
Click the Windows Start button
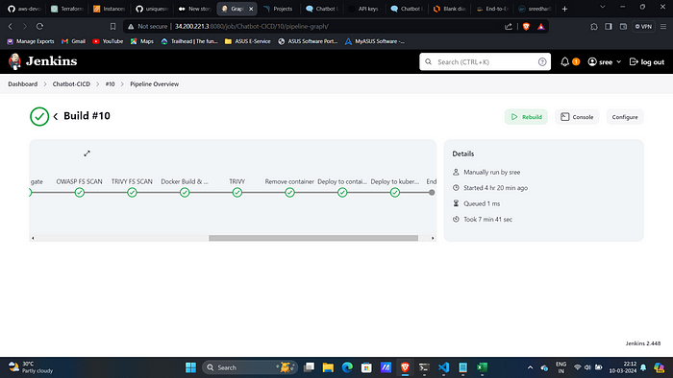190,367
